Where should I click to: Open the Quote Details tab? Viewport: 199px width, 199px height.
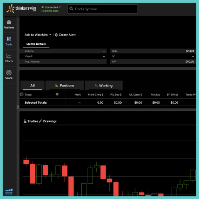point(36,44)
